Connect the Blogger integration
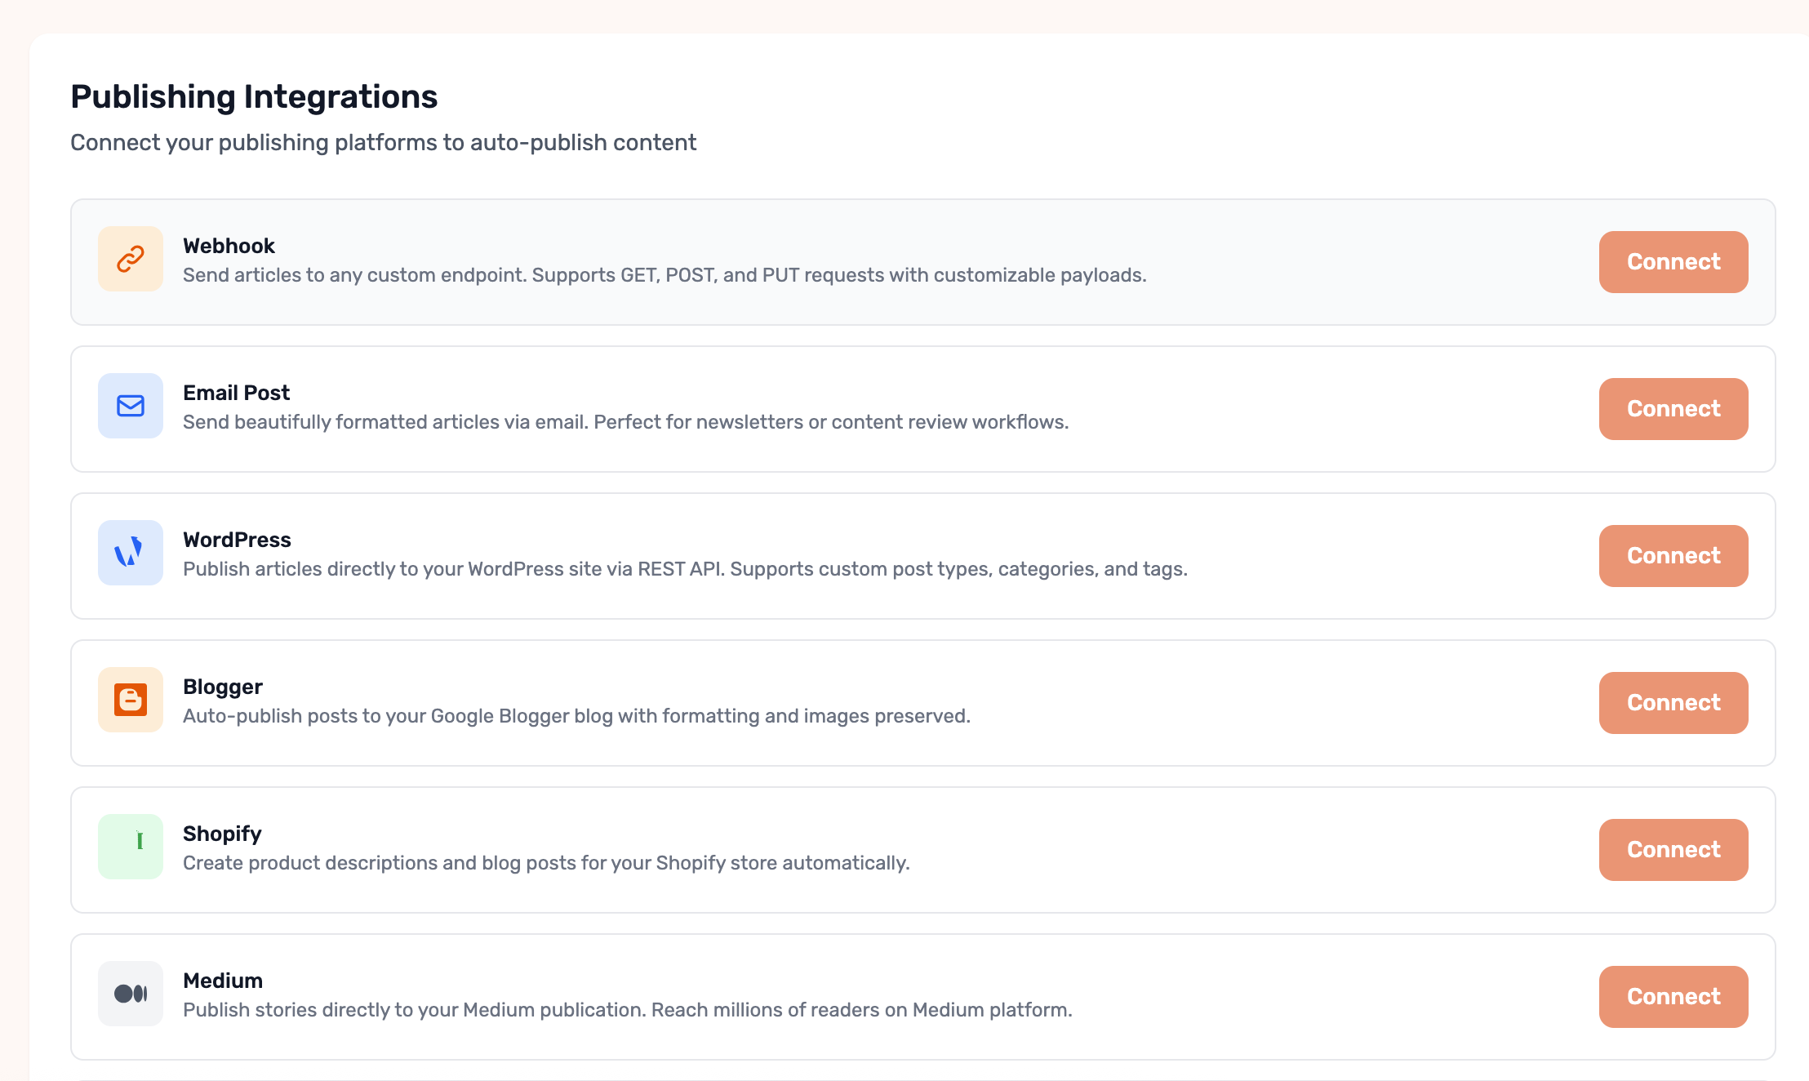Viewport: 1809px width, 1081px height. click(1673, 703)
